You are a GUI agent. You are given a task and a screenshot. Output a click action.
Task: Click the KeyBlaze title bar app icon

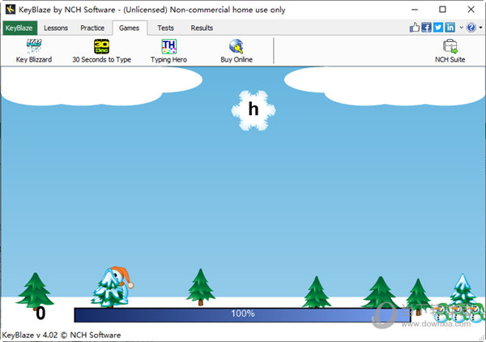[x=11, y=10]
